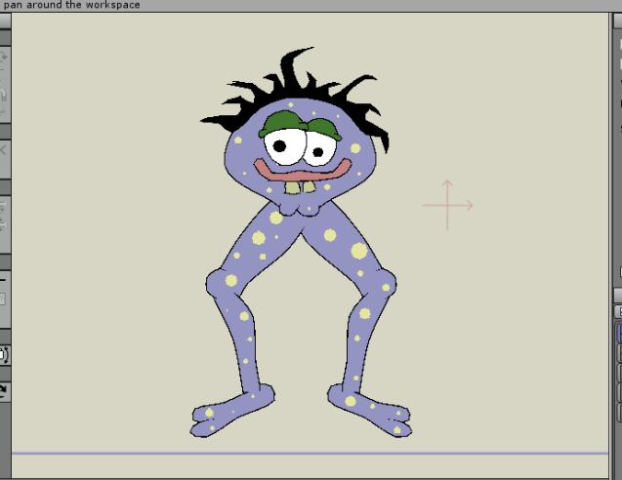Click the monster's pink mouth
This screenshot has height=480, width=622.
tap(303, 171)
